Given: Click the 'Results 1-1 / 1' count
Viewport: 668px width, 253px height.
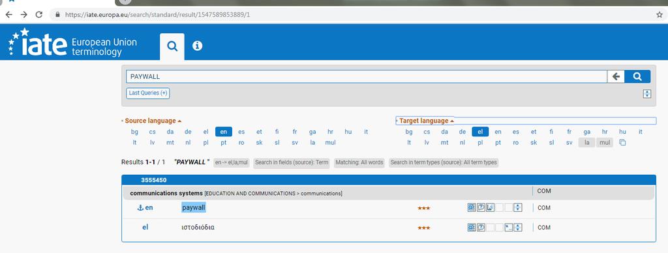Looking at the screenshot, I should (x=143, y=162).
